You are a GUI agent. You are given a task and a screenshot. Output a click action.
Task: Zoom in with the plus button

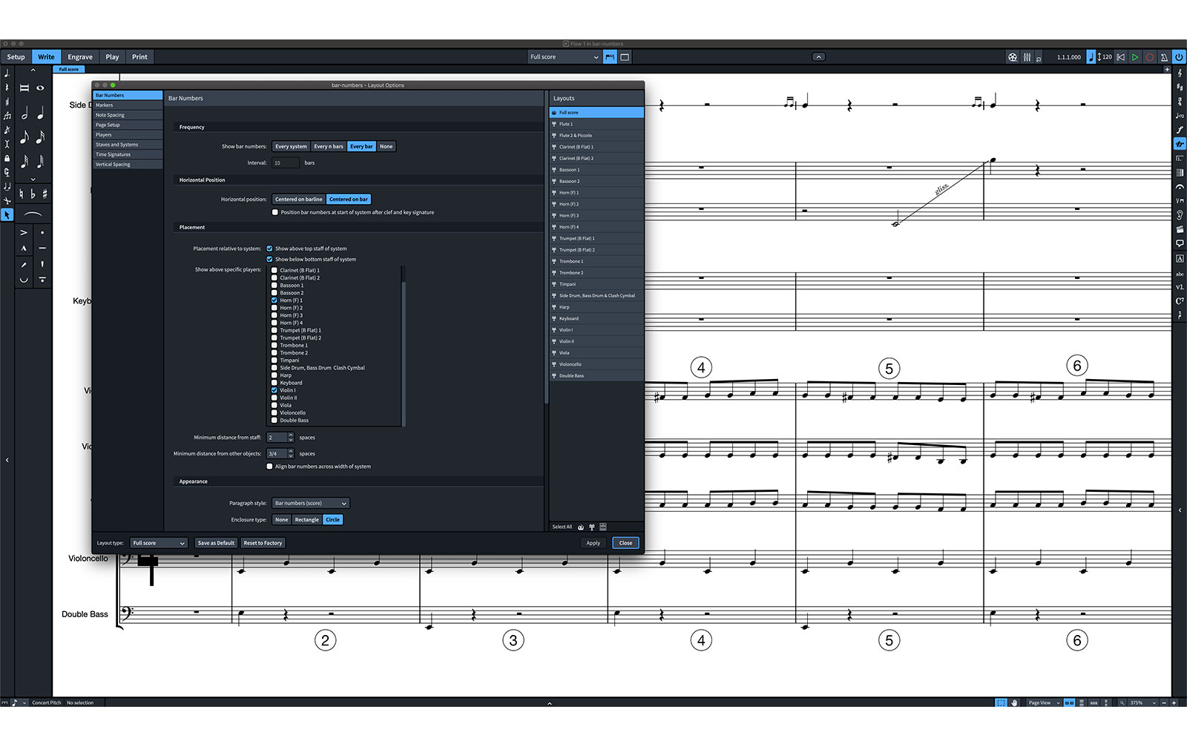point(1174,702)
